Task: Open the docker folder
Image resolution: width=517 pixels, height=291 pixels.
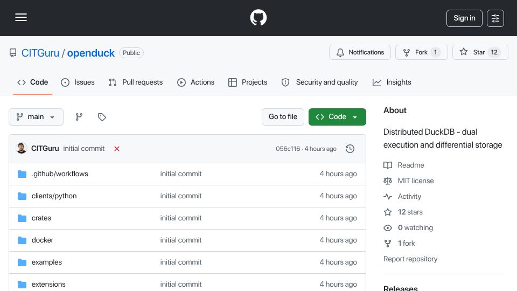Action: point(43,240)
